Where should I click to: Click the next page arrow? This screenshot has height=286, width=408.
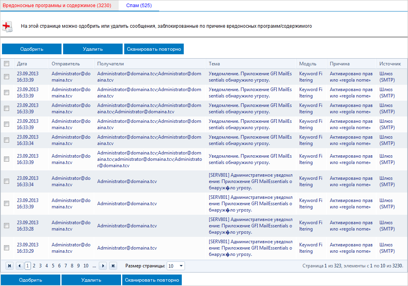click(103, 266)
